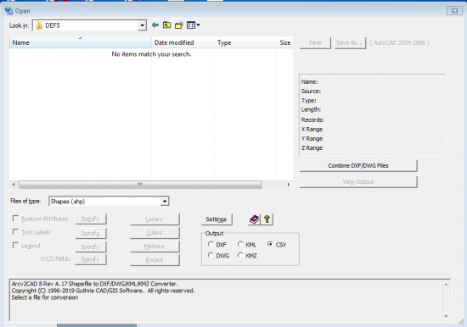This screenshot has height=327, width=467.
Task: Open the Settings button
Action: pos(217,219)
